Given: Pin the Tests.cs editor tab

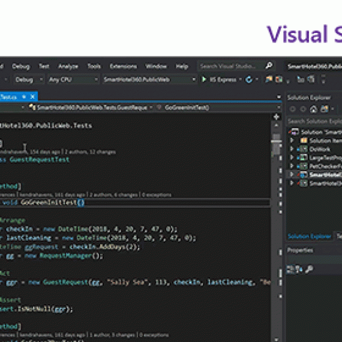Looking at the screenshot, I should 24,97.
